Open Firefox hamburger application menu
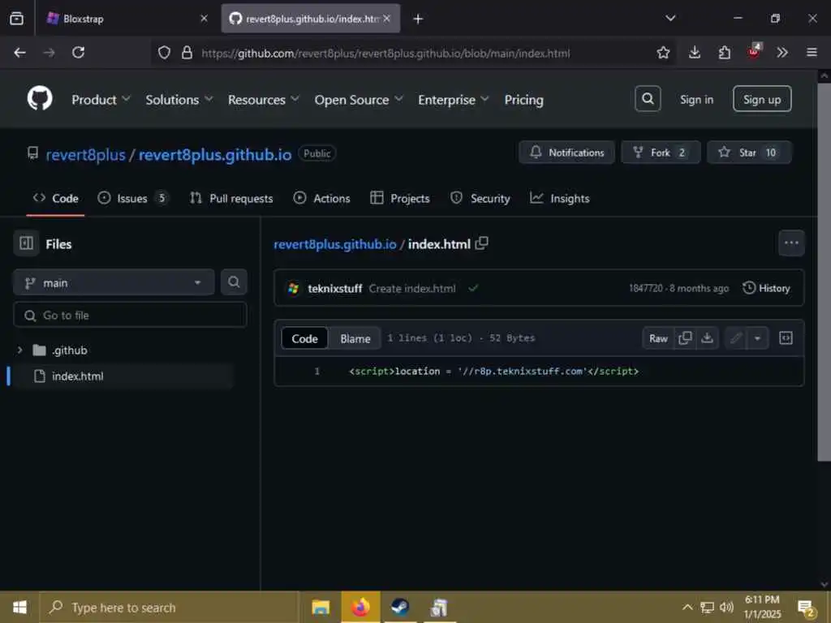The height and width of the screenshot is (623, 831). [812, 53]
